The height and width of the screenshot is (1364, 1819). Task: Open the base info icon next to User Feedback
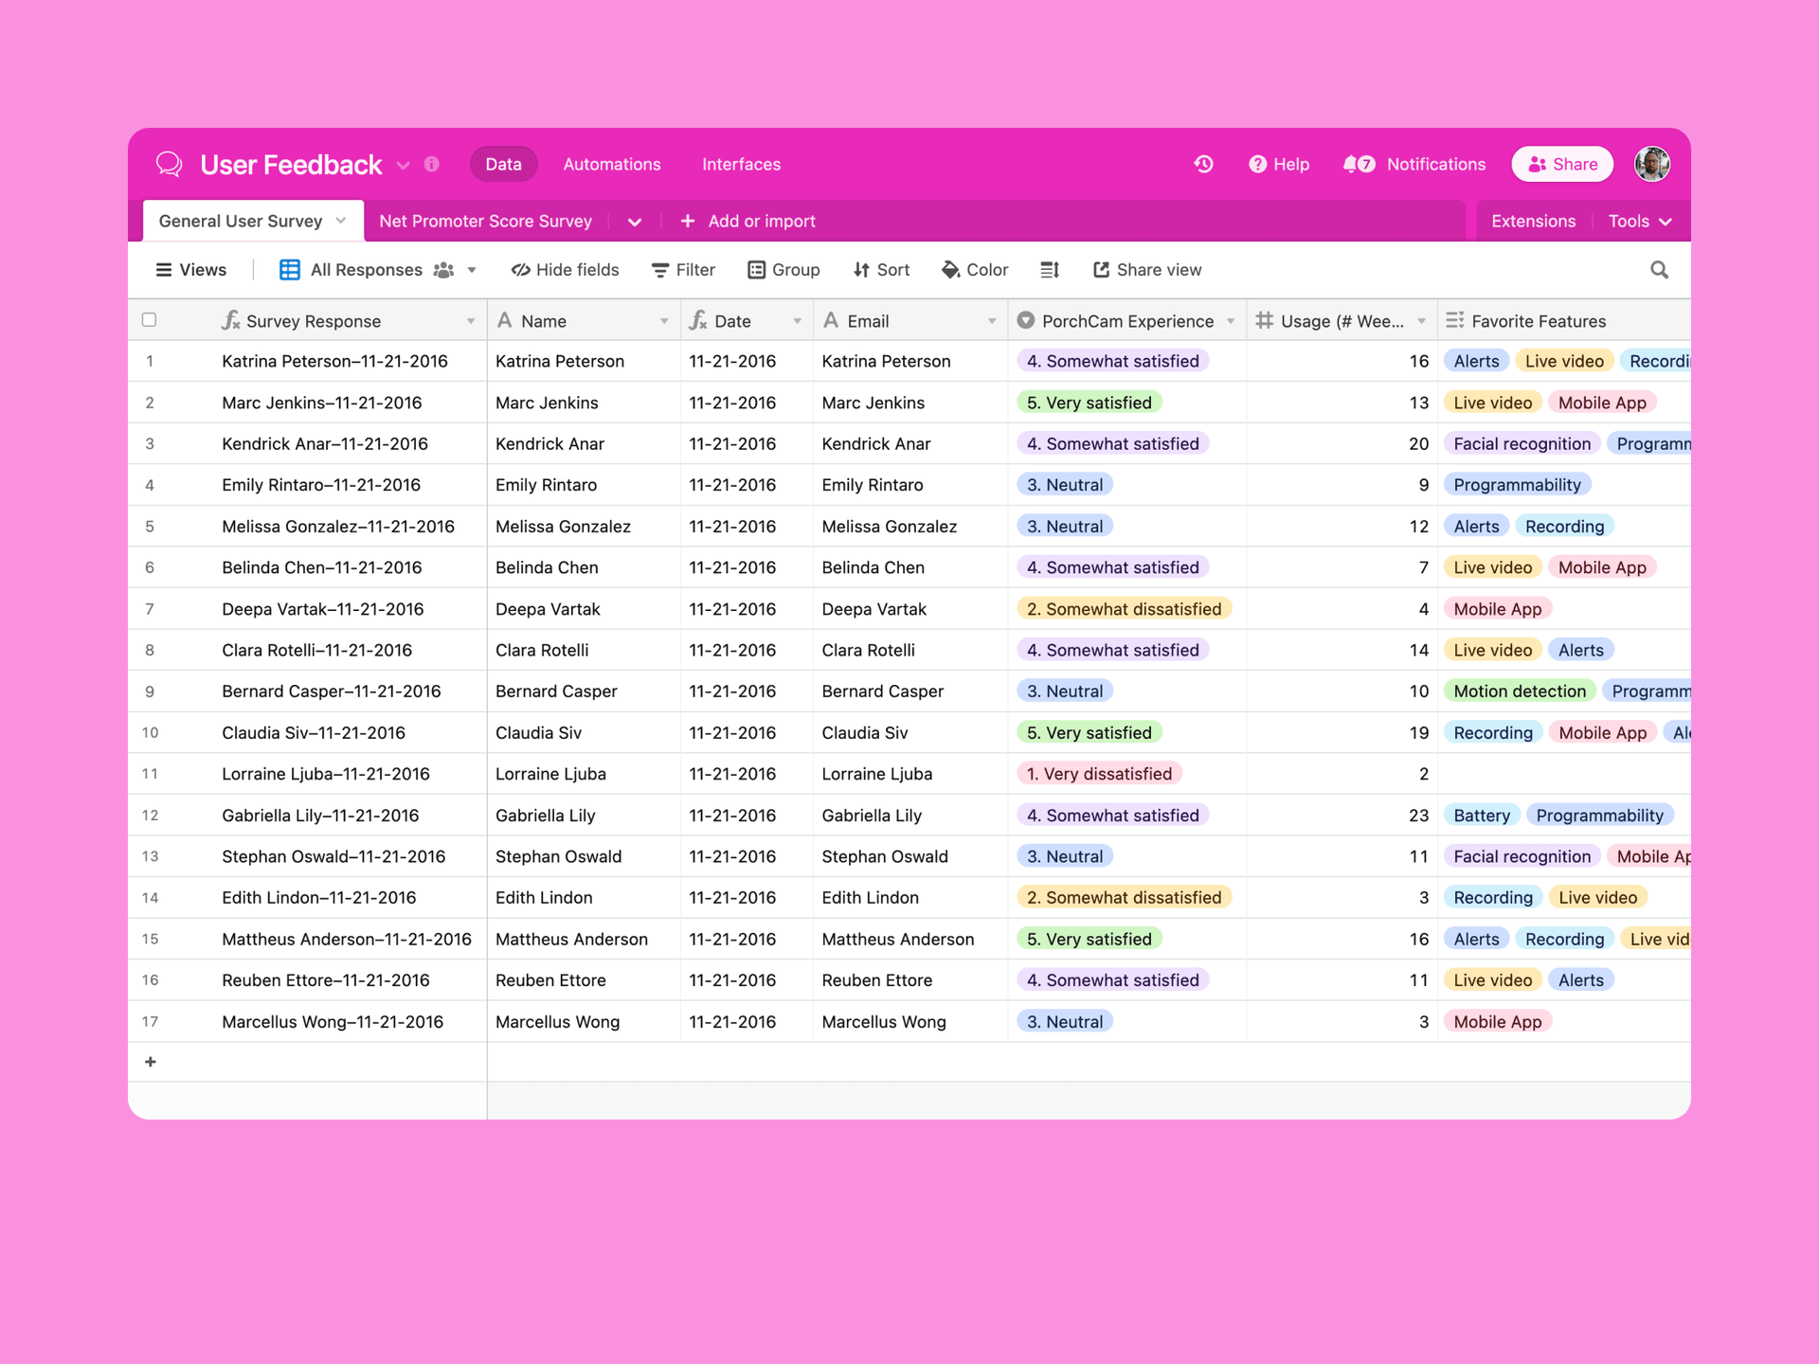click(x=432, y=164)
